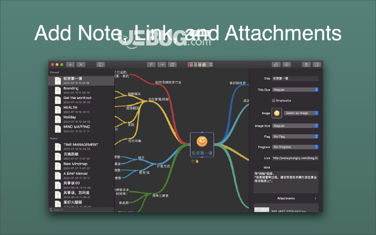The height and width of the screenshot is (235, 376).
Task: Toggle the left sidebar panel icon
Action: pos(101,65)
